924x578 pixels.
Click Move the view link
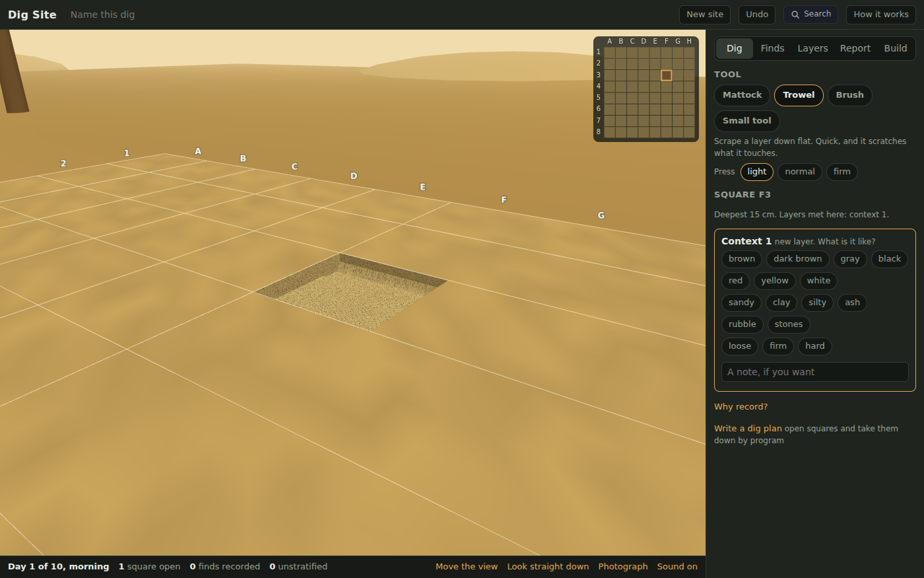tap(467, 567)
